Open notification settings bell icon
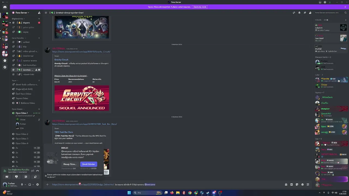 tap(299, 13)
